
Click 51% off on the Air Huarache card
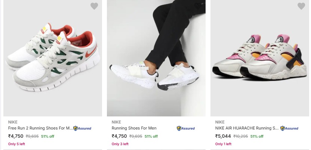(257, 136)
